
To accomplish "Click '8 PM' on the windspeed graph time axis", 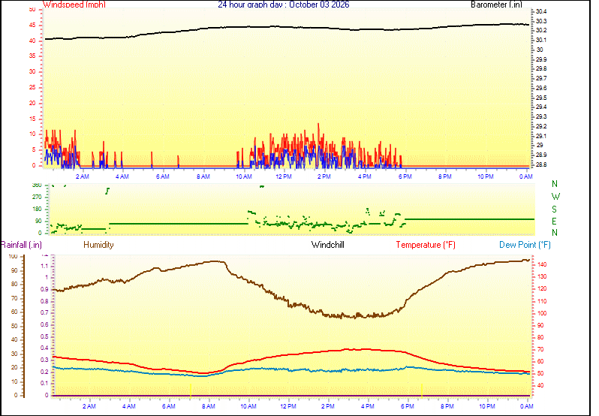I will click(x=444, y=176).
